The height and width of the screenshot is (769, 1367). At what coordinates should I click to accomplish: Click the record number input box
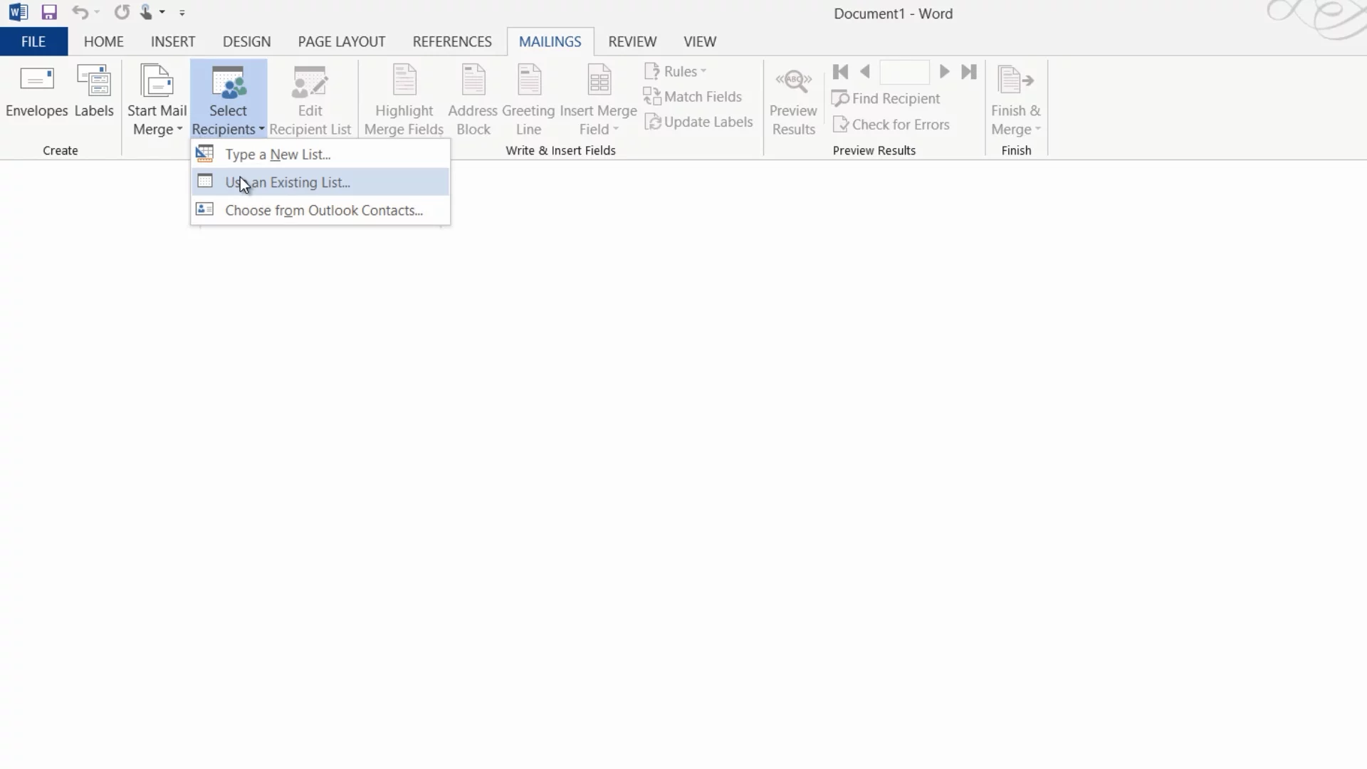pyautogui.click(x=904, y=72)
